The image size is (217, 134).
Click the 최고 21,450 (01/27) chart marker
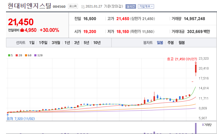tap(182, 59)
